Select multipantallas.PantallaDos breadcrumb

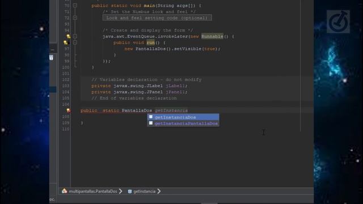93,192
